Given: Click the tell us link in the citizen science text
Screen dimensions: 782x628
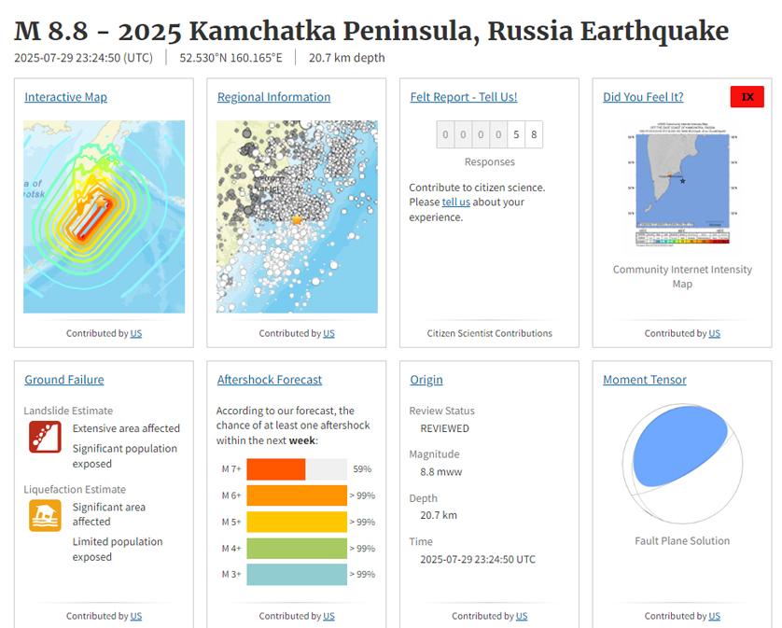Looking at the screenshot, I should coord(455,202).
